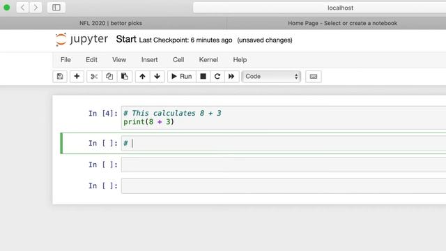
Task: Click the comment This calculates 8 + 3
Action: coord(172,113)
